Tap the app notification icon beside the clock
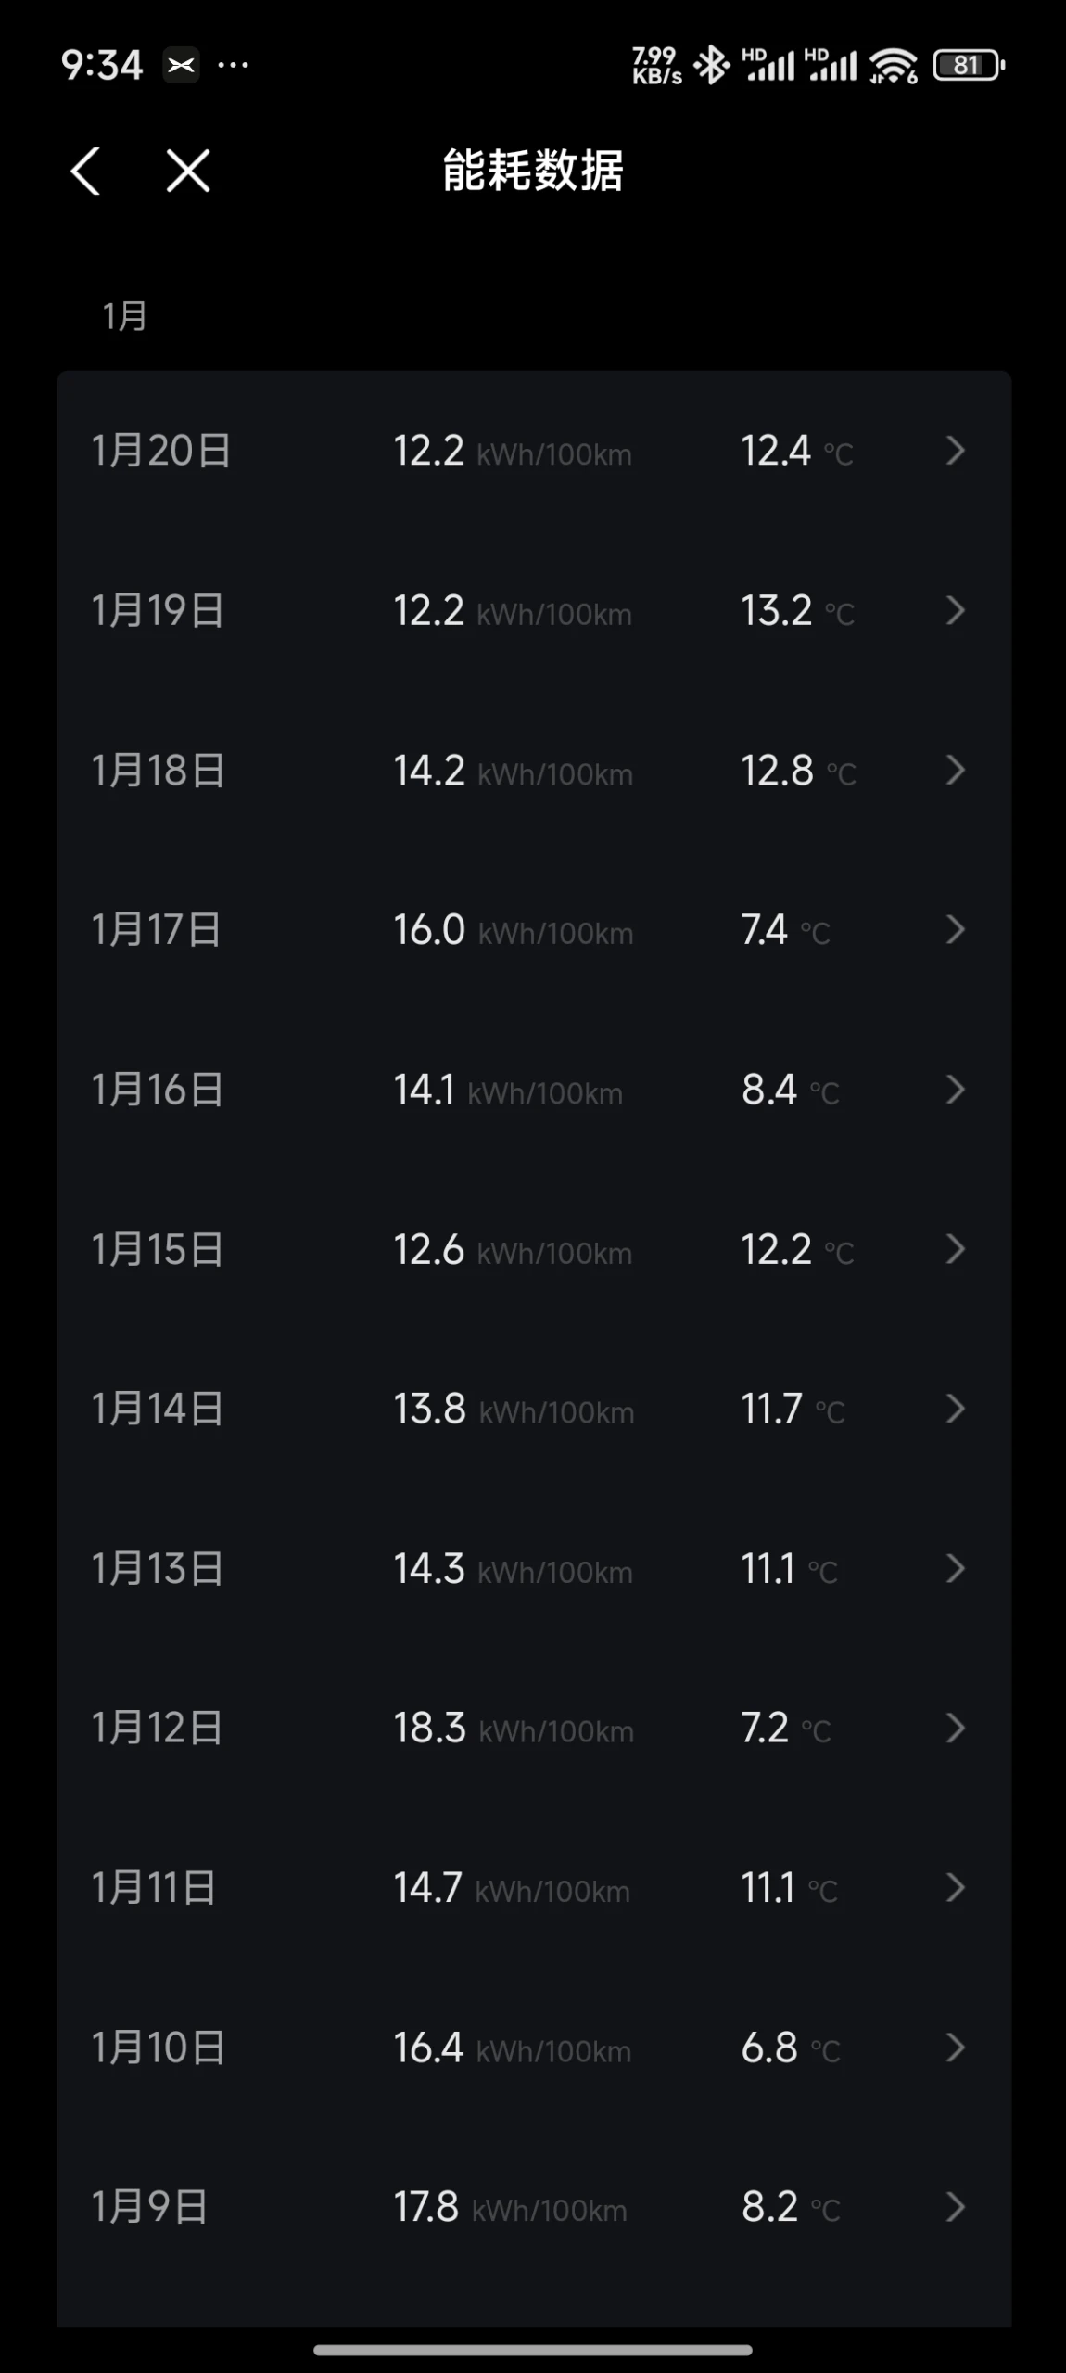 point(182,65)
